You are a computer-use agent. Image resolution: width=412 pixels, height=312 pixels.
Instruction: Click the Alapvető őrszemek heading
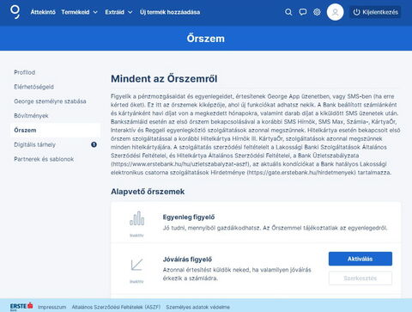click(x=148, y=192)
